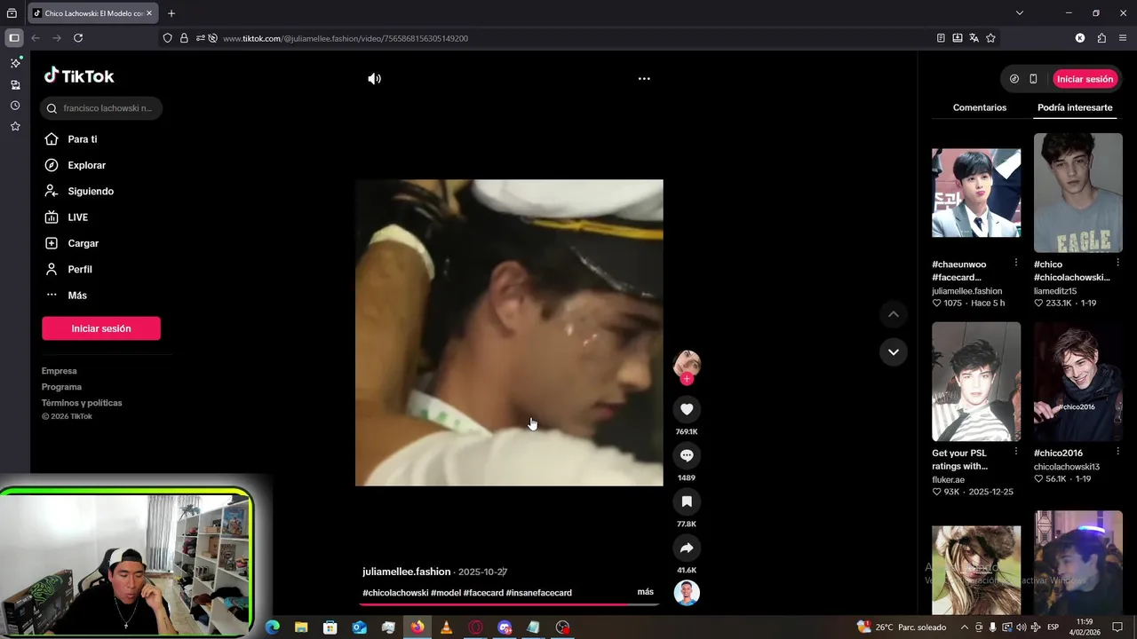This screenshot has height=639, width=1137.
Task: Open options for Get your PSL ratings
Action: [x=1015, y=453]
